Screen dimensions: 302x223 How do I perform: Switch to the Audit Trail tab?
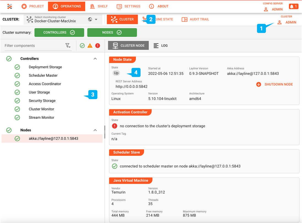[x=195, y=19]
